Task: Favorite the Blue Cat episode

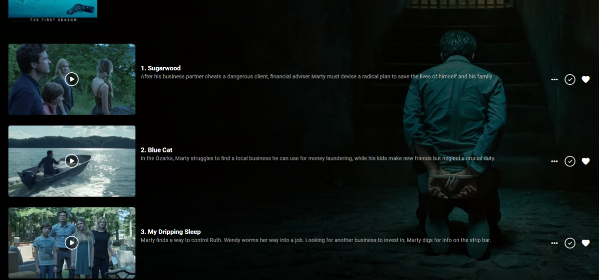Action: pyautogui.click(x=586, y=161)
